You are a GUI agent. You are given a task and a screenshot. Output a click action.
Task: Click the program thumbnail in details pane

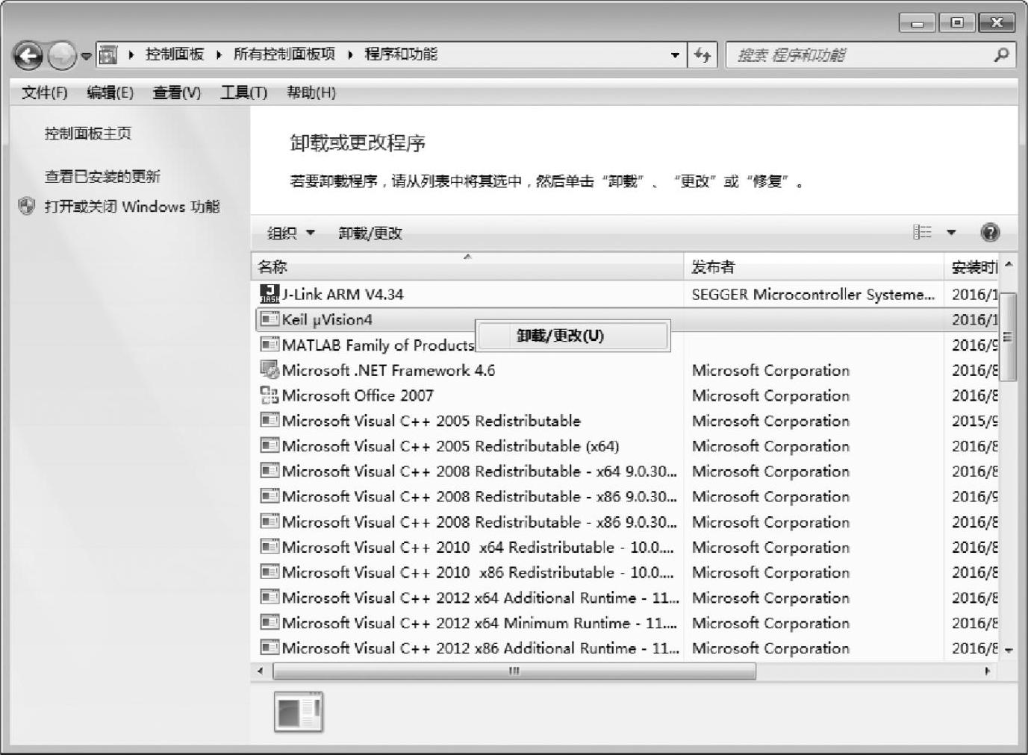pyautogui.click(x=299, y=712)
